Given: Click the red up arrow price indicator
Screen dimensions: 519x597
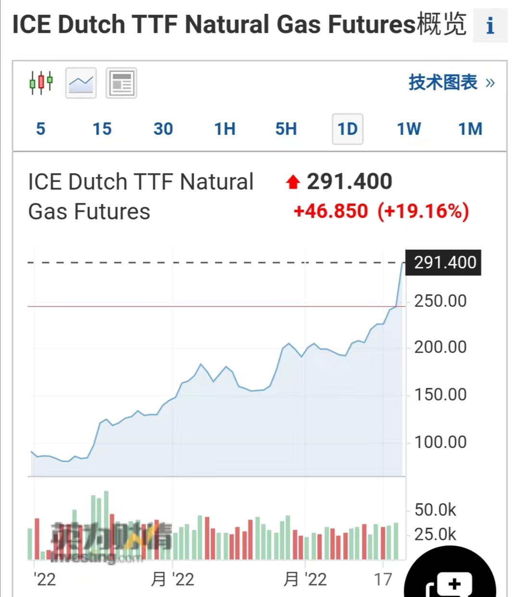Looking at the screenshot, I should [293, 183].
